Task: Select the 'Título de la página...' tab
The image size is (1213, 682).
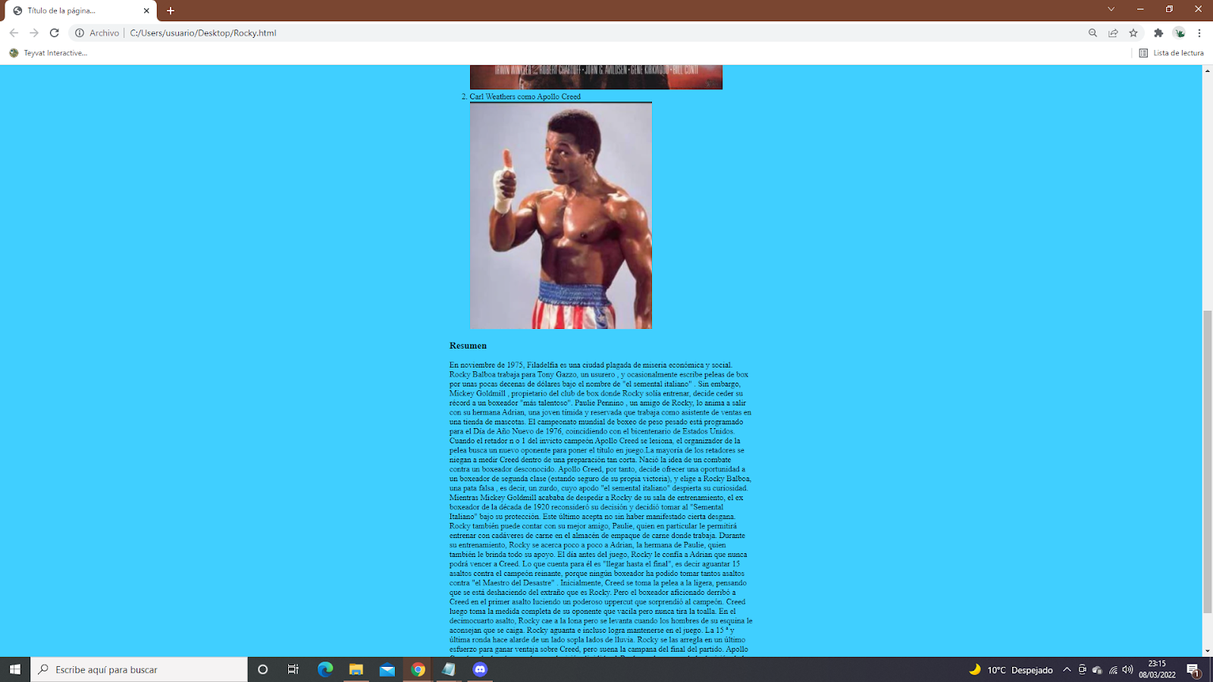Action: tap(80, 11)
